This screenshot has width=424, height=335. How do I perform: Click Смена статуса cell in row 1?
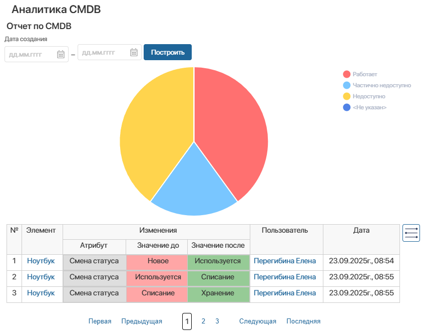coord(94,261)
